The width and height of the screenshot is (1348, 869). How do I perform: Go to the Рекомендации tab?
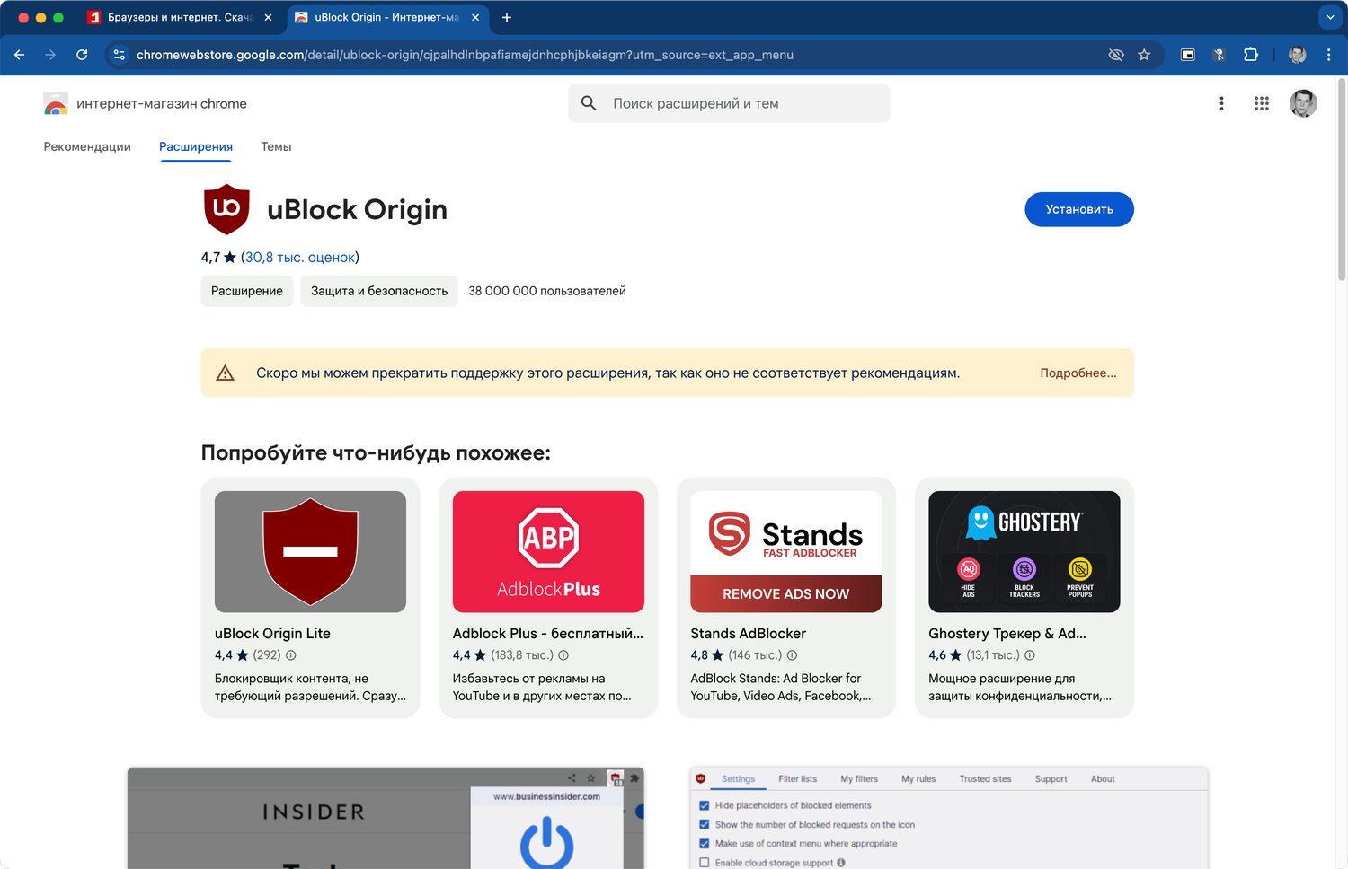click(87, 146)
